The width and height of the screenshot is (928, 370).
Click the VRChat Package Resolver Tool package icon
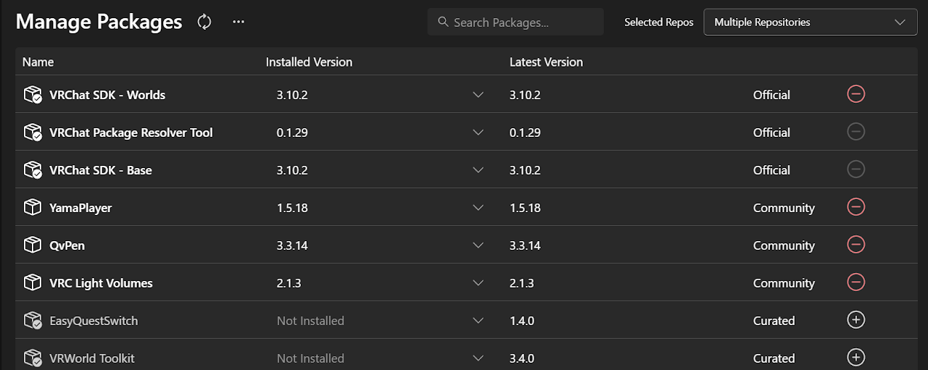(x=33, y=133)
